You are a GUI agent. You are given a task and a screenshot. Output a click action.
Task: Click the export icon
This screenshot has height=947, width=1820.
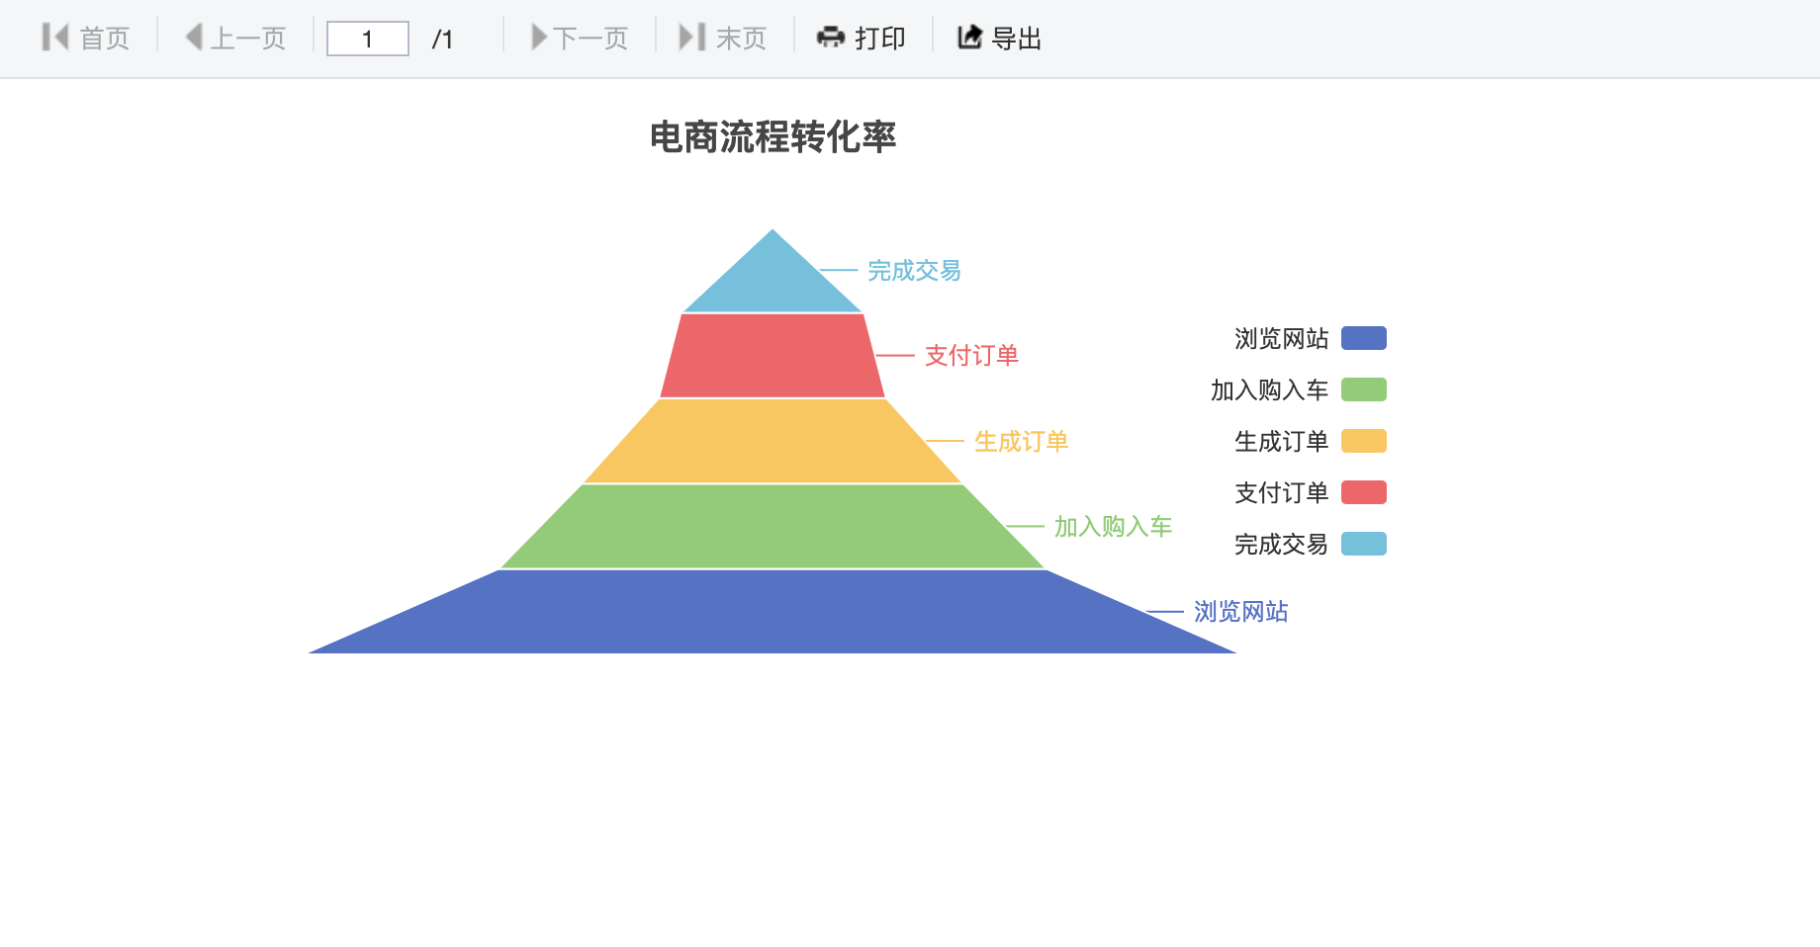tap(969, 38)
